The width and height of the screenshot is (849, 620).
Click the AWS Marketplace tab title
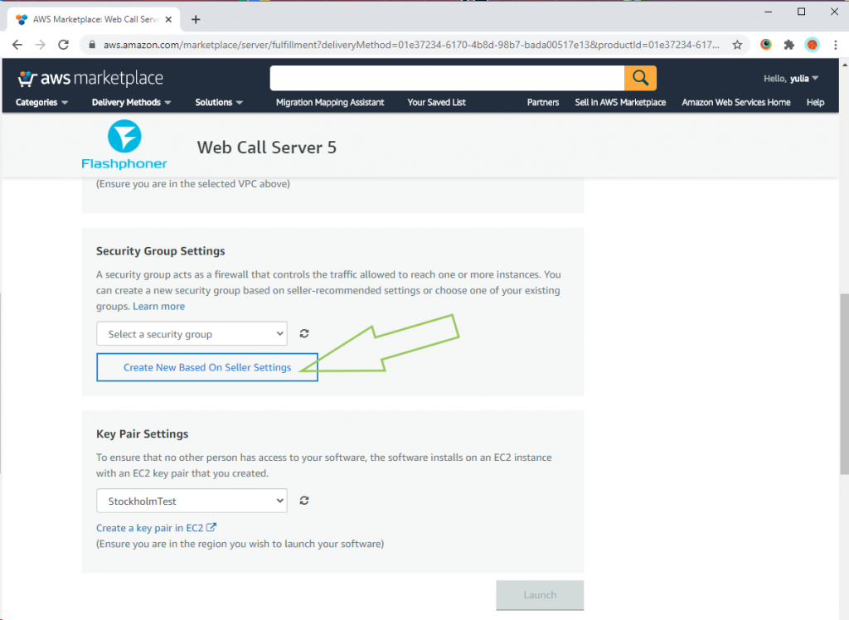tap(95, 20)
